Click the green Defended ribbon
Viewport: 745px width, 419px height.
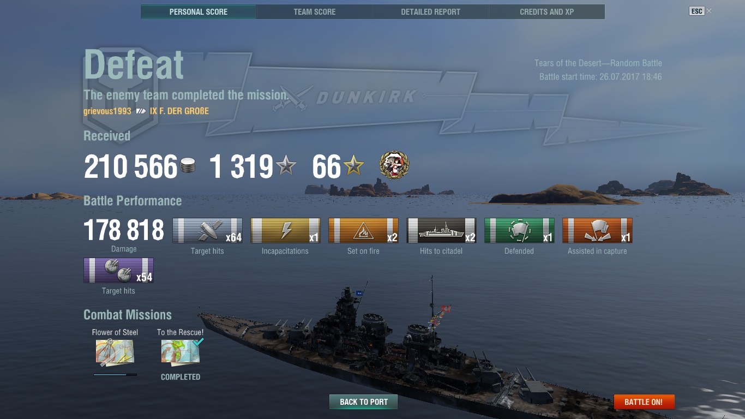click(x=519, y=230)
